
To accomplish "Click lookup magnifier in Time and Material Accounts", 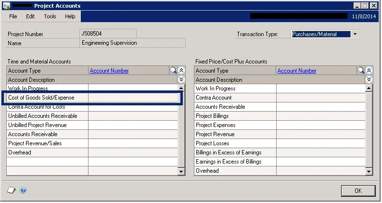I will tap(173, 71).
